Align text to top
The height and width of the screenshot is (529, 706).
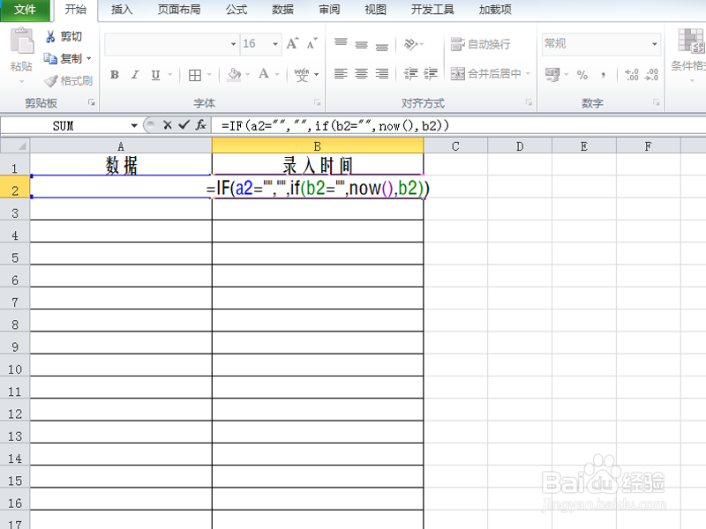[x=341, y=43]
